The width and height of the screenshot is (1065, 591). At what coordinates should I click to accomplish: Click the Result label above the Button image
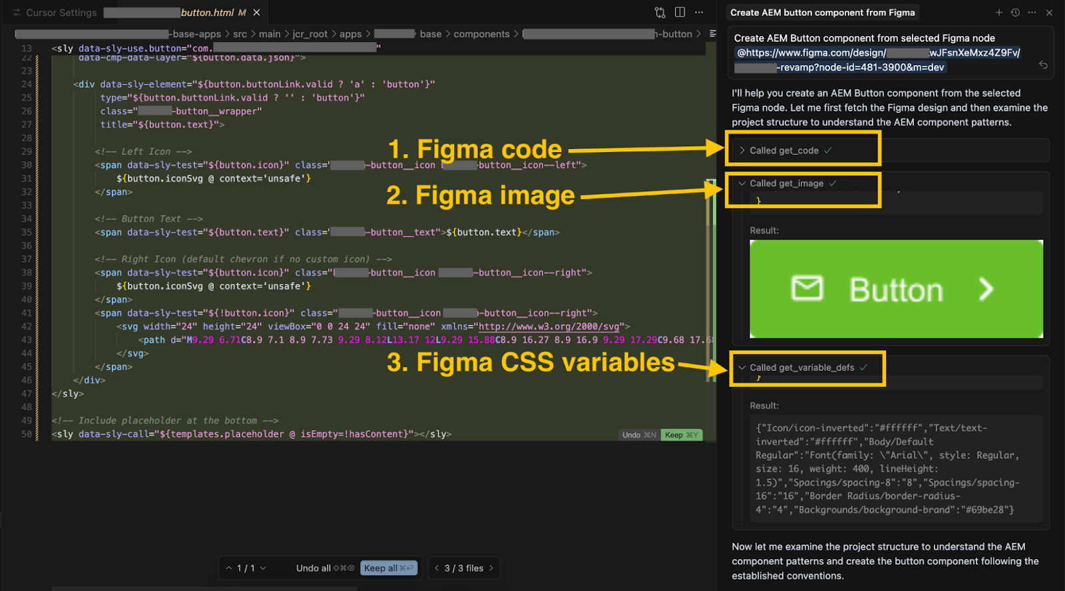click(764, 231)
